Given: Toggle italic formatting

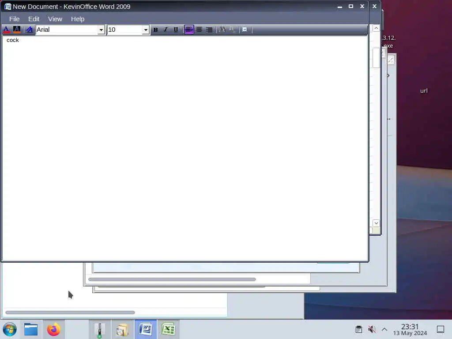Looking at the screenshot, I should (x=166, y=30).
